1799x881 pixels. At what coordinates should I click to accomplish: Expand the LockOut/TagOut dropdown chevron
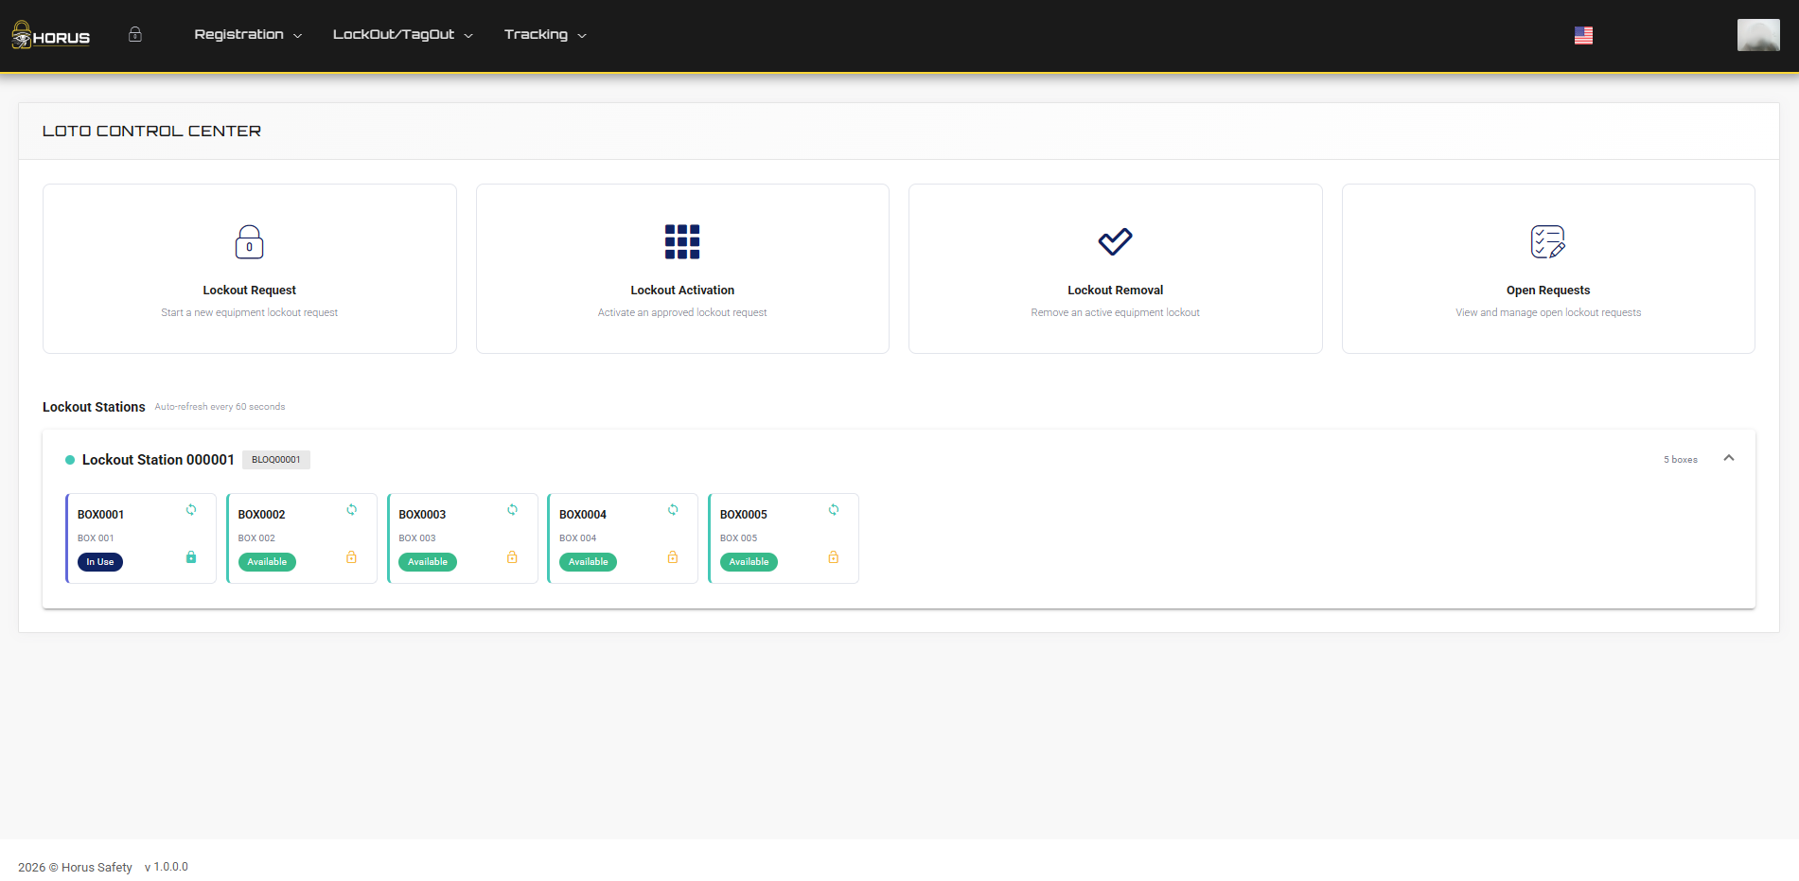pyautogui.click(x=468, y=36)
